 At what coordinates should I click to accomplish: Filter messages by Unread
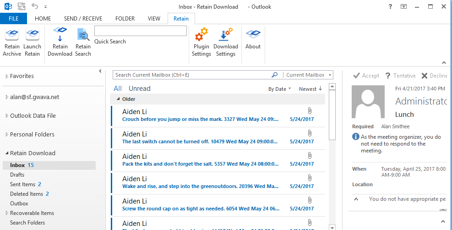(139, 89)
